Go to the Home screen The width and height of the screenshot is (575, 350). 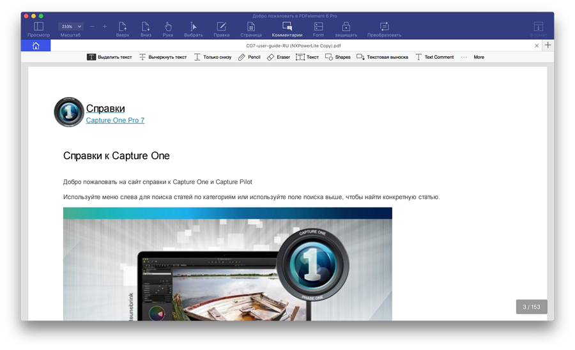click(x=36, y=45)
